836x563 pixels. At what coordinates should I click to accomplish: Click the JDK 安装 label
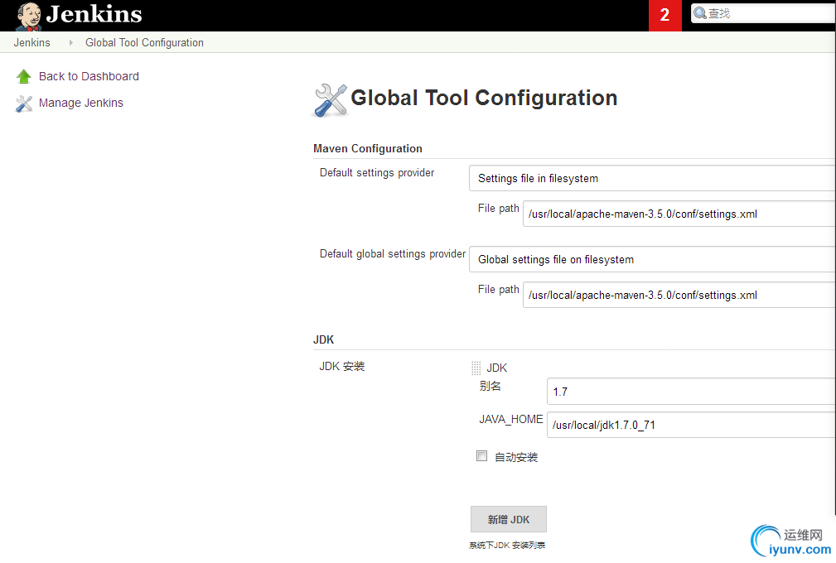point(342,367)
